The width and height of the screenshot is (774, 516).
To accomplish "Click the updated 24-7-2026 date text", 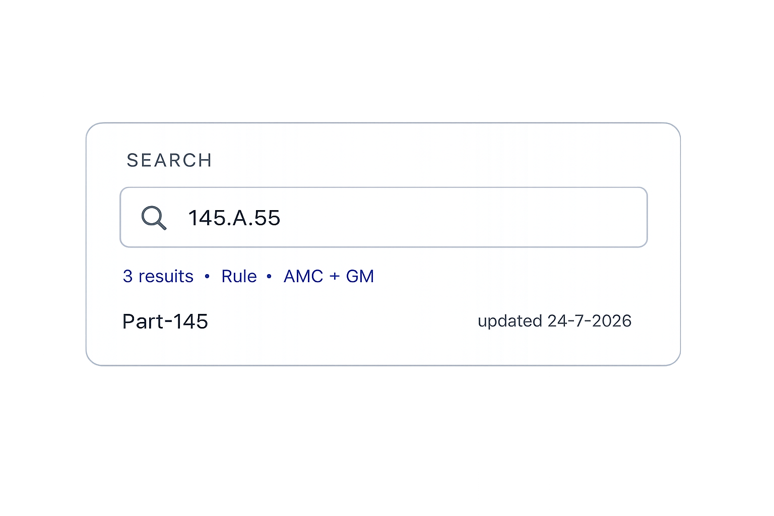I will click(554, 321).
